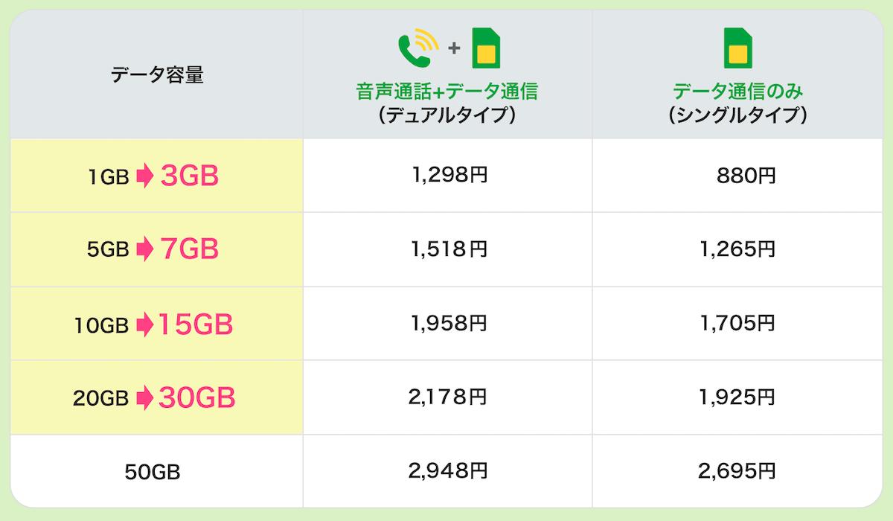Click the 880円 single type price
Screen dimensions: 893x521
746,176
